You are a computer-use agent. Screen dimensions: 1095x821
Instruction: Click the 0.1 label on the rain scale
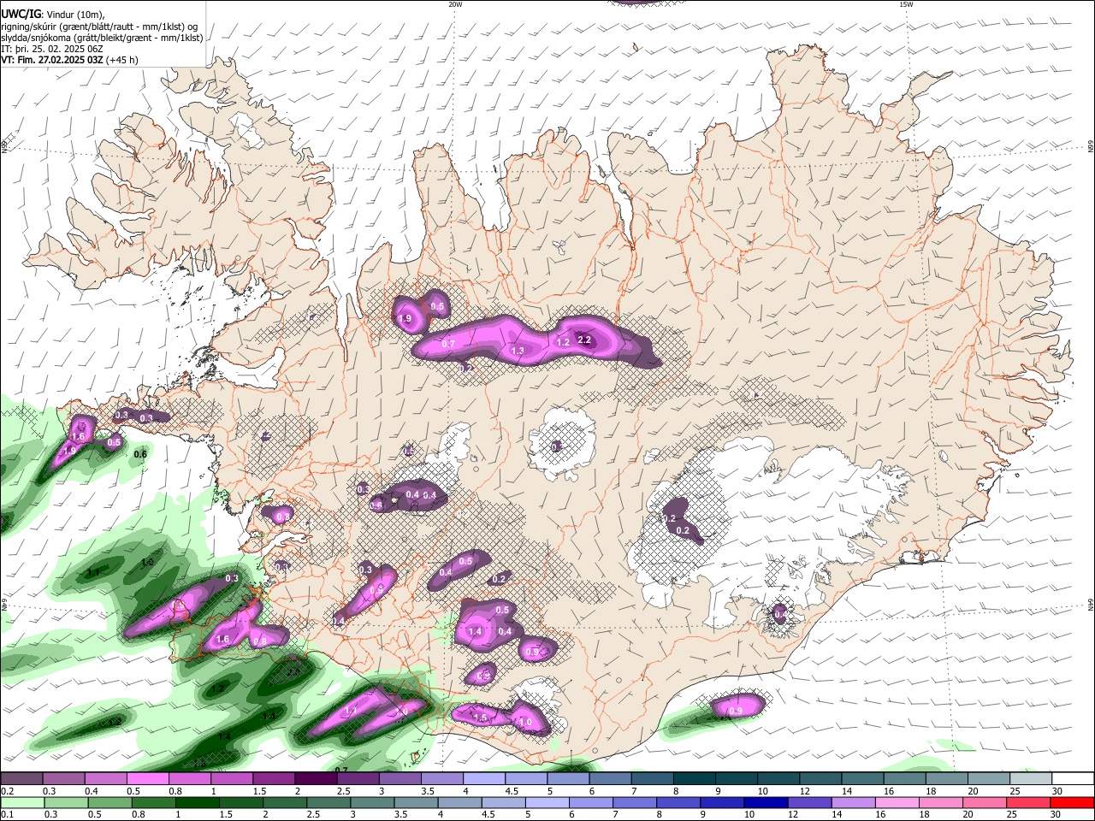[8, 815]
